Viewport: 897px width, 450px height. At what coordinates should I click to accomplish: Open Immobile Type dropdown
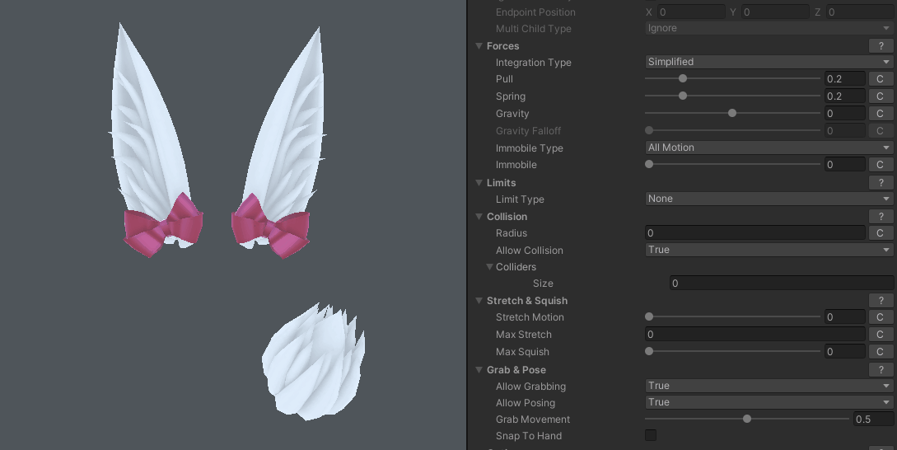[x=769, y=148]
